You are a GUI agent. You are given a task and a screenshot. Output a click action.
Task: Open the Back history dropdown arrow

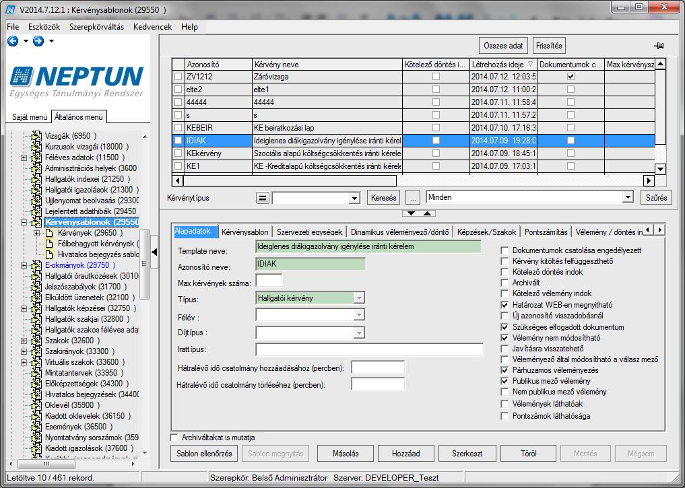[x=26, y=41]
